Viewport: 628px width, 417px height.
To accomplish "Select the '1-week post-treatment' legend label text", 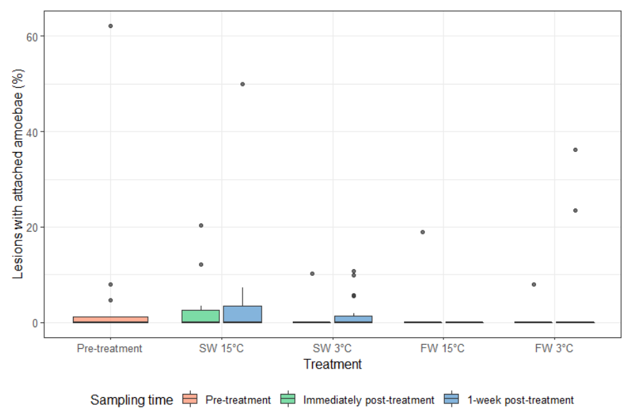I will [520, 400].
